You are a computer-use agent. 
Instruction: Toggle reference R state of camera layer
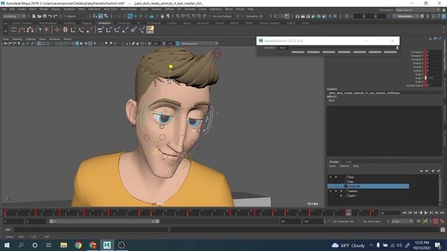341,191
